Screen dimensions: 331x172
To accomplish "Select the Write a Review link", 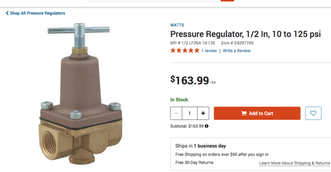I will [237, 51].
